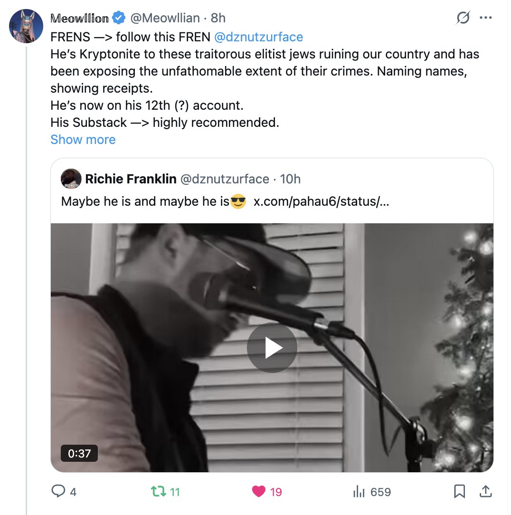
Task: Expand the post with Show more
Action: pyautogui.click(x=83, y=140)
